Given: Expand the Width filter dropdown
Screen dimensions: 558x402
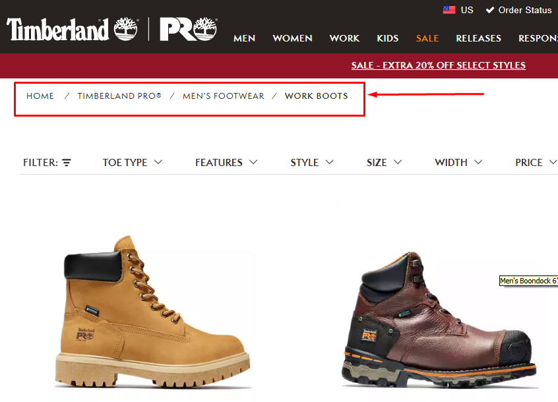Looking at the screenshot, I should coord(458,162).
